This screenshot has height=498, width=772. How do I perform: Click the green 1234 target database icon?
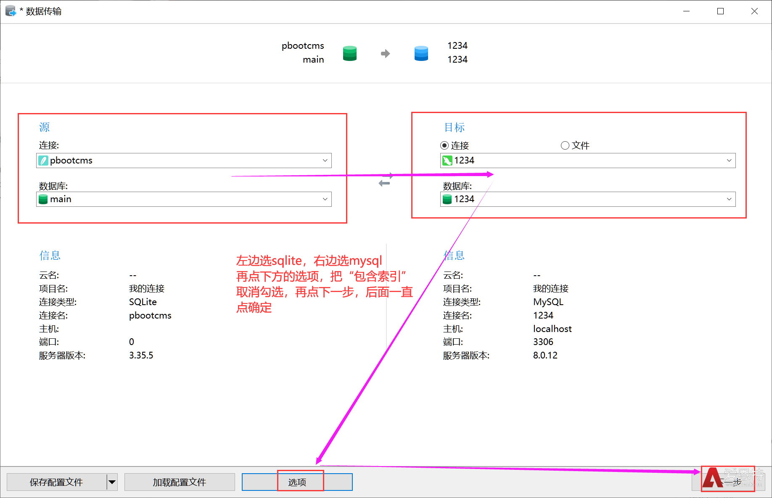pos(447,199)
